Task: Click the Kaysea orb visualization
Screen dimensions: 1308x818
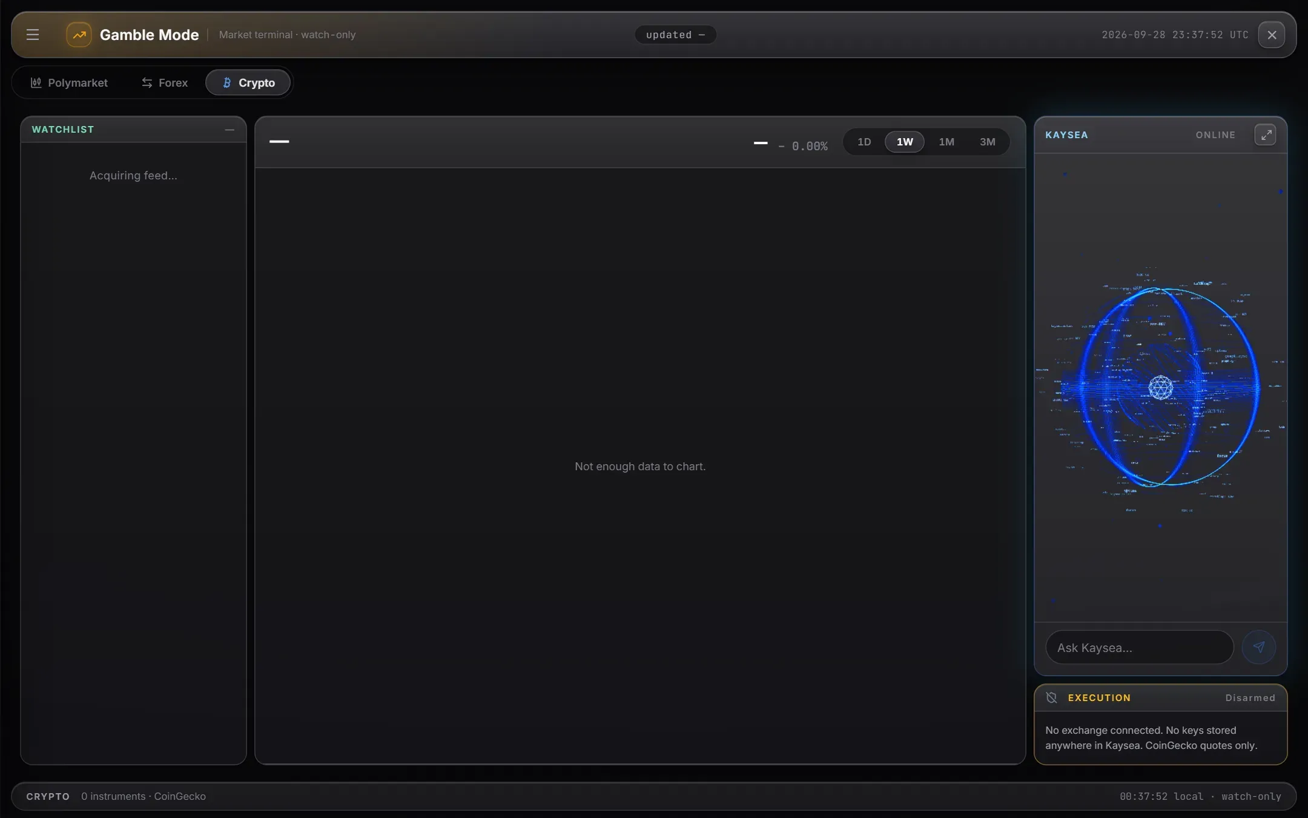Action: coord(1160,388)
